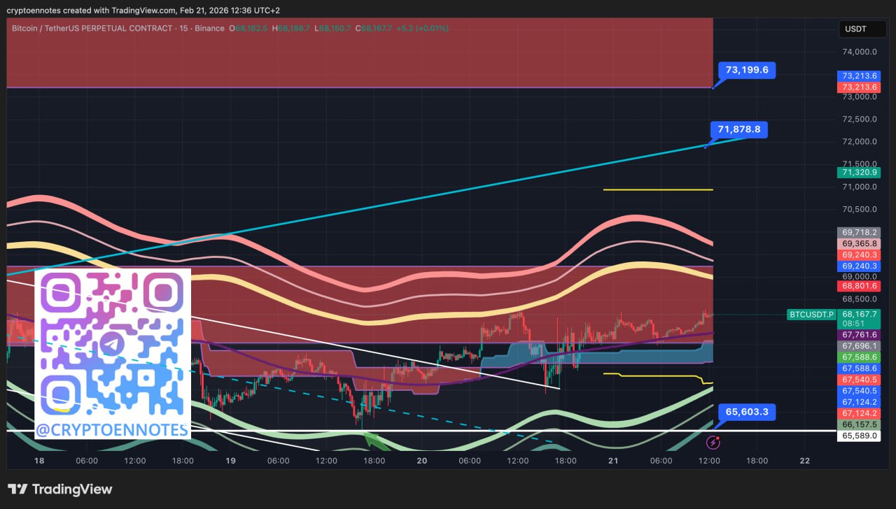The width and height of the screenshot is (896, 509).
Task: Click the date 22 on the time axis
Action: tap(804, 461)
